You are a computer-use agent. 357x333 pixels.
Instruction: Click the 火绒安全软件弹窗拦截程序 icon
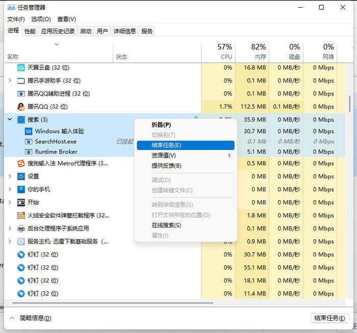point(21,215)
